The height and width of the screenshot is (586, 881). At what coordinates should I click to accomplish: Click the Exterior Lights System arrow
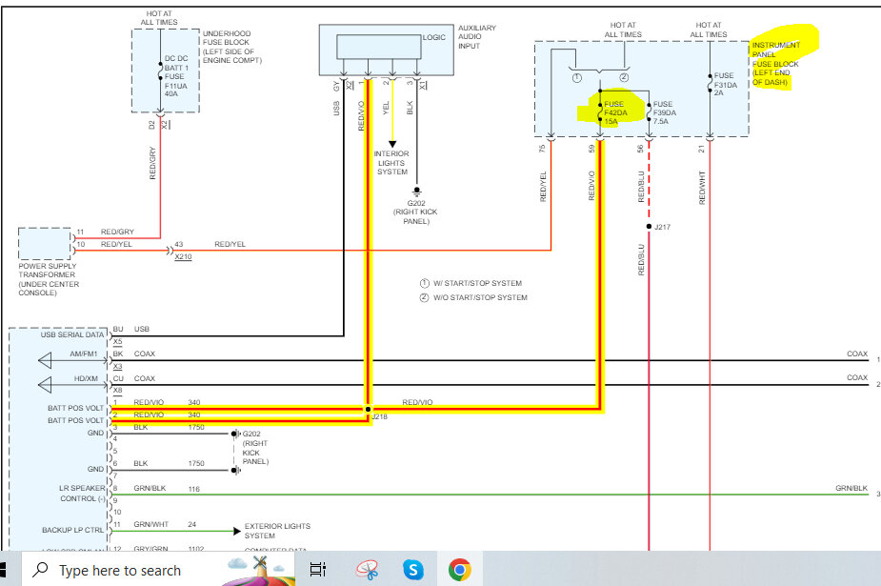click(234, 531)
